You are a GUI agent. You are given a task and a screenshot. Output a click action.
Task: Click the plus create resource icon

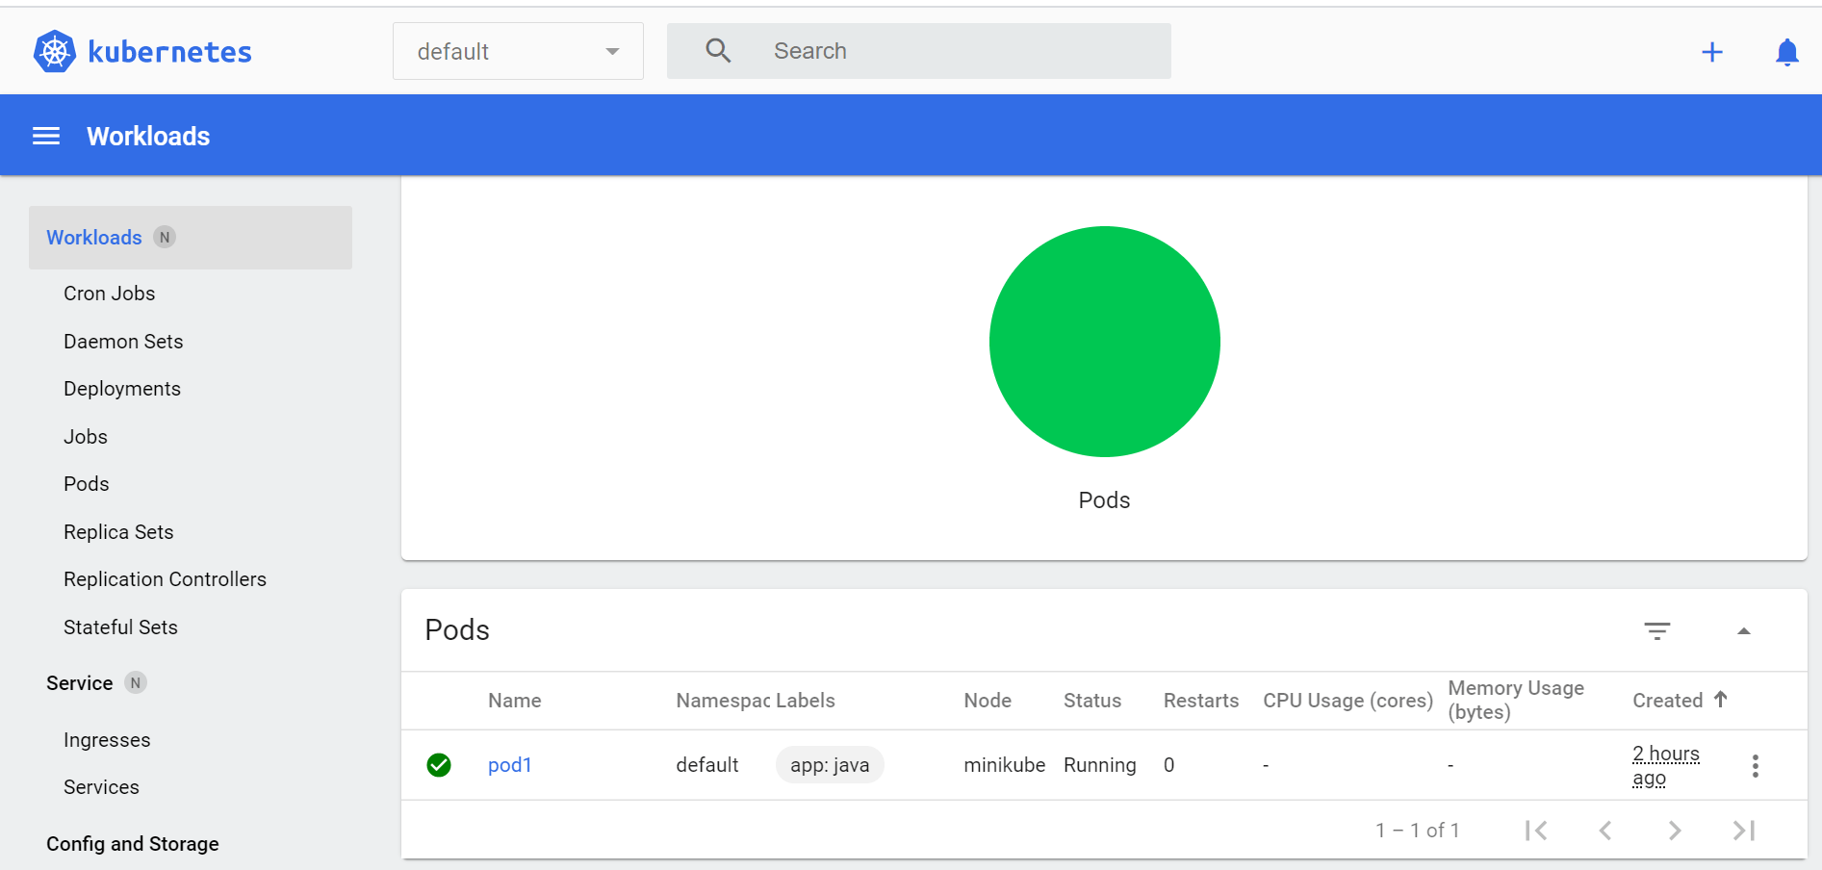pyautogui.click(x=1711, y=52)
